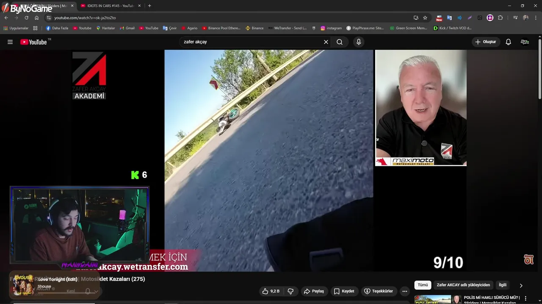The height and width of the screenshot is (304, 542).
Task: Clear the search box with the X
Action: pos(326,42)
